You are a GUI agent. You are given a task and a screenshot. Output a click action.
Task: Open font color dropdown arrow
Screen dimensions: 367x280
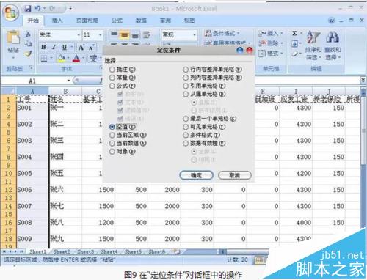click(x=83, y=59)
